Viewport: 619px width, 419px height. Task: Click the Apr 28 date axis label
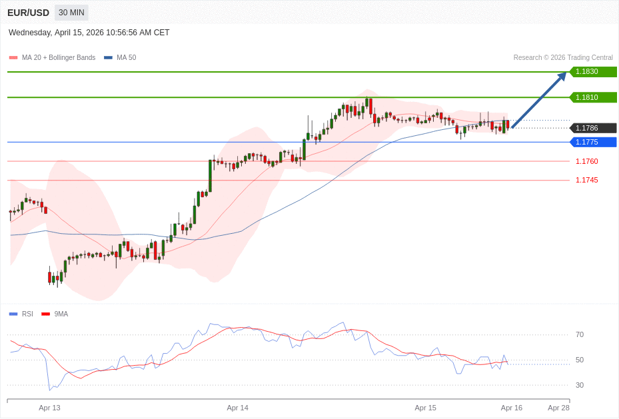coord(558,408)
